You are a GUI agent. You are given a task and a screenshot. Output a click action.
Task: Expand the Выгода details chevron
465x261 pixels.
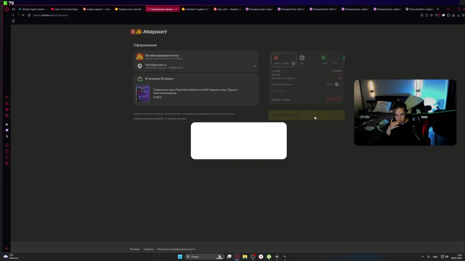click(282, 75)
